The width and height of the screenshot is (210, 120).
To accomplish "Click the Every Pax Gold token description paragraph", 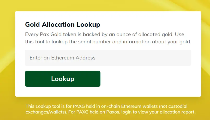I will coord(108,38).
